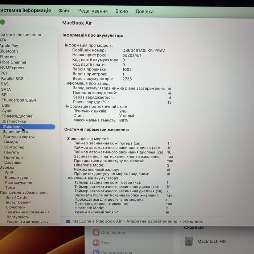This screenshot has width=254, height=254.
Task: Select Розташування in the sidebar
Action: pos(19,183)
